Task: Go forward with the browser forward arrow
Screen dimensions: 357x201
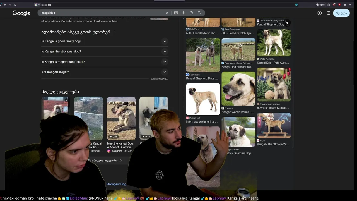Action: coord(10,5)
